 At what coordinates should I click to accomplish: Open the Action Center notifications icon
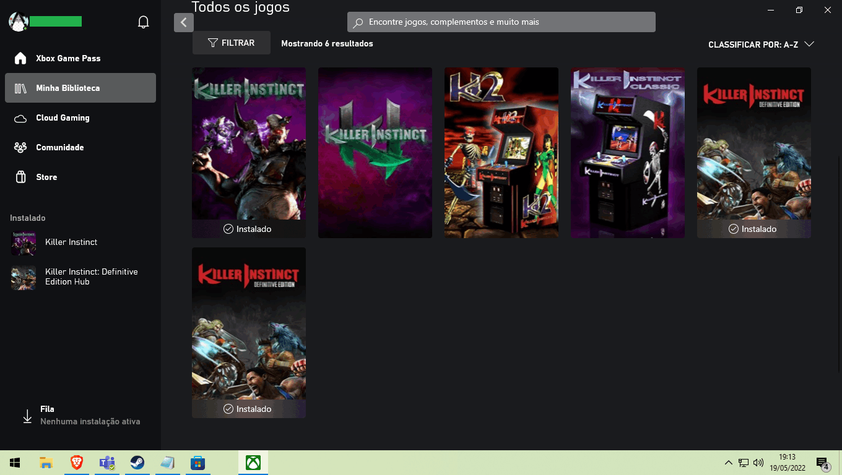(x=823, y=463)
